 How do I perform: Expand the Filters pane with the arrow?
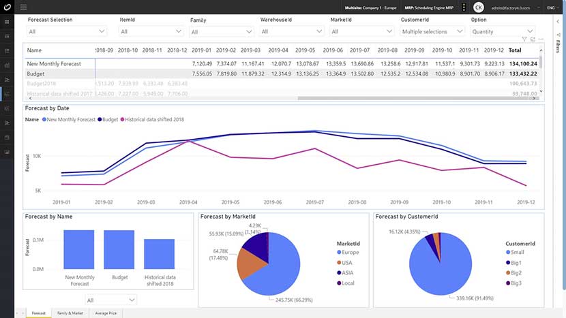click(558, 22)
